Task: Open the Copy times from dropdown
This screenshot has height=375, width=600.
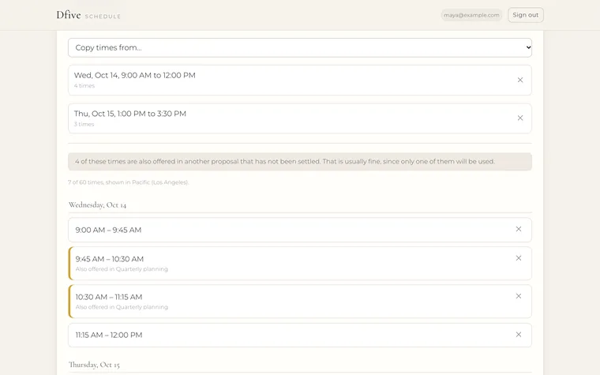Action: point(300,47)
